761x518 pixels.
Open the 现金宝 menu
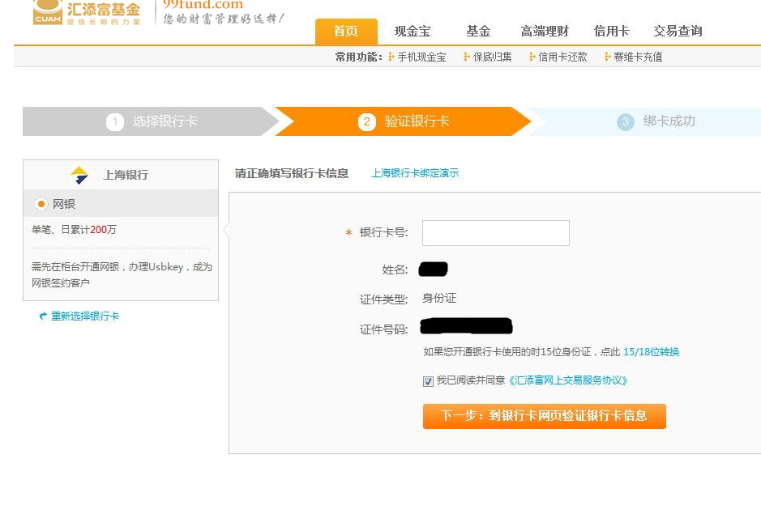pyautogui.click(x=413, y=32)
